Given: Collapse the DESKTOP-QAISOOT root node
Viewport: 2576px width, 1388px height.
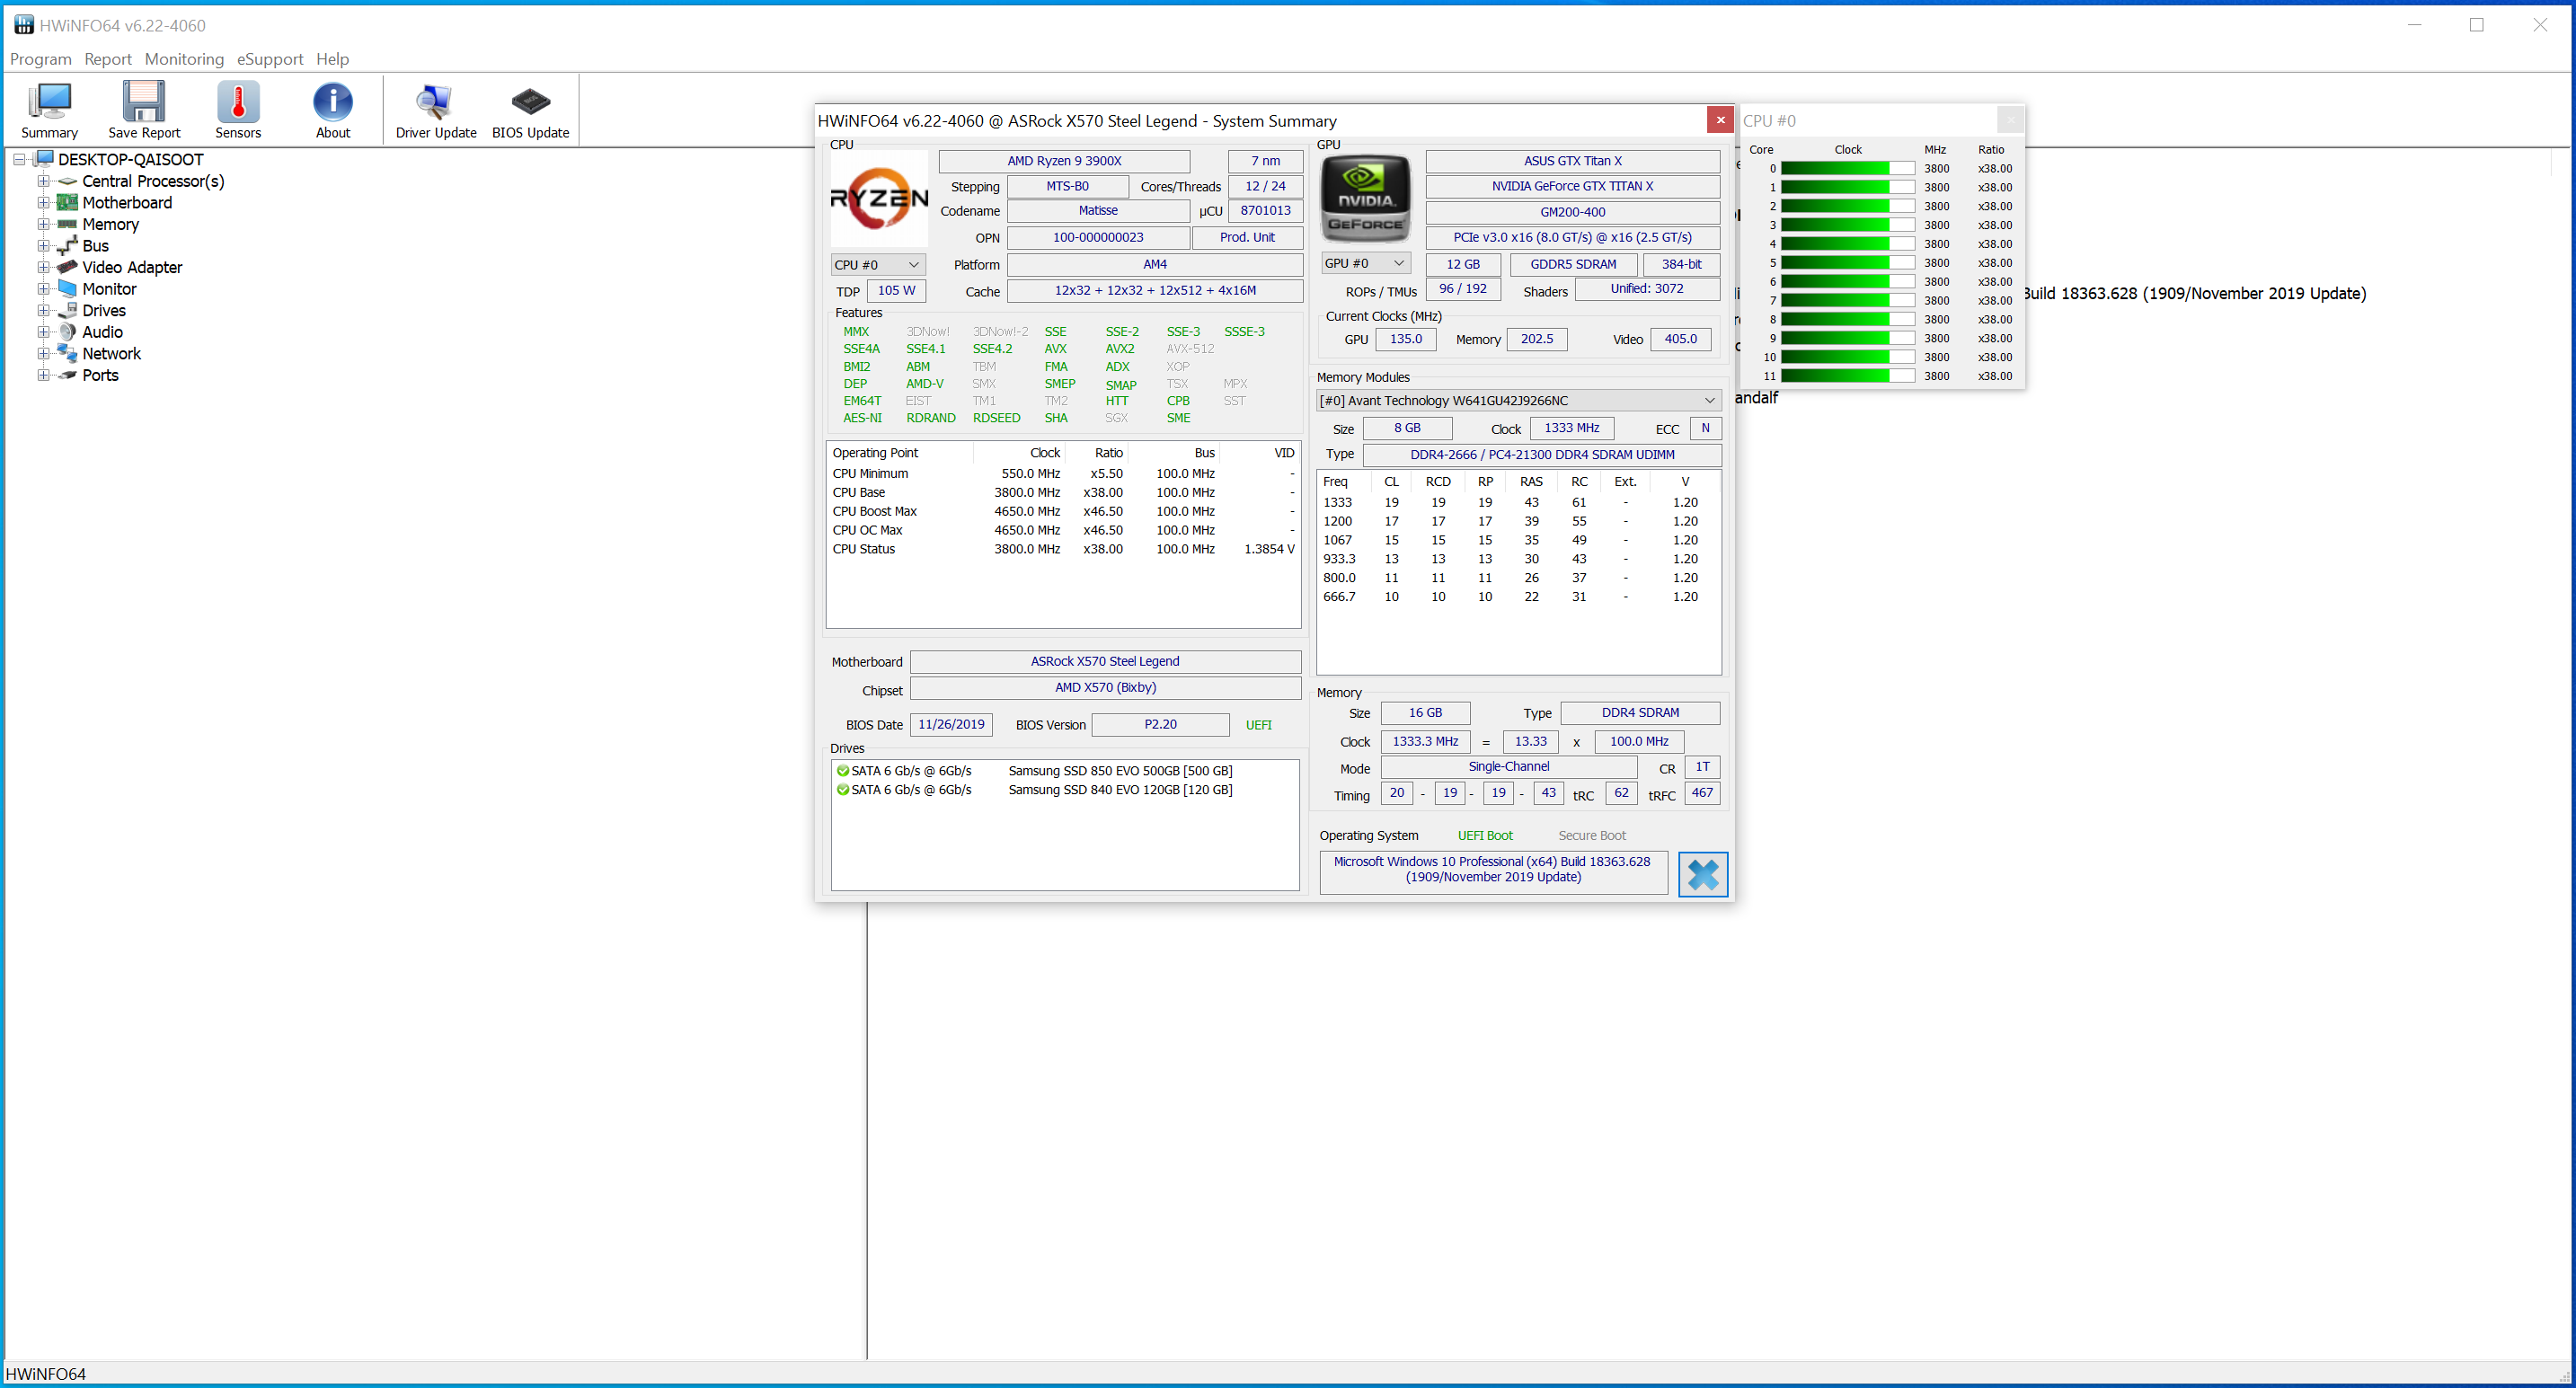Looking at the screenshot, I should [x=19, y=159].
